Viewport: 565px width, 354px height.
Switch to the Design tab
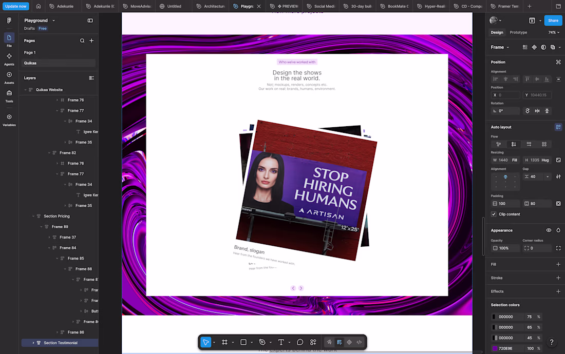click(x=497, y=32)
